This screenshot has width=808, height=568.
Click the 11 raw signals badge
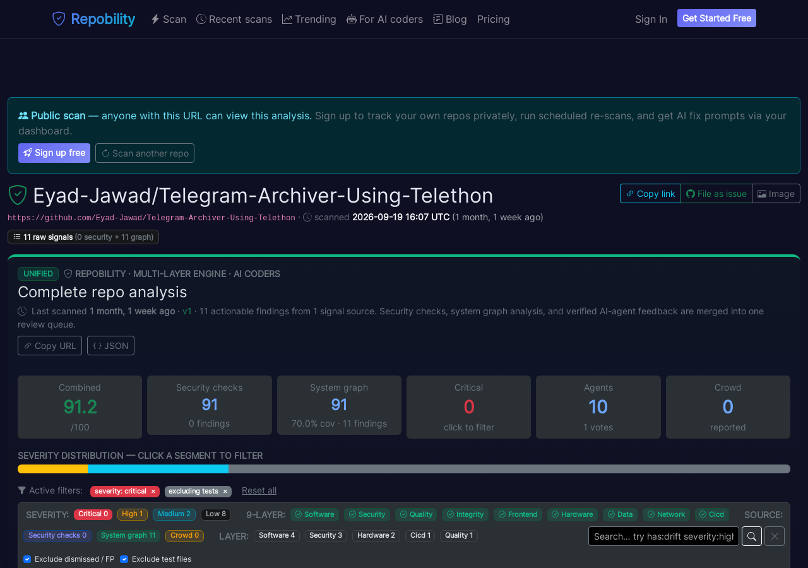[83, 237]
